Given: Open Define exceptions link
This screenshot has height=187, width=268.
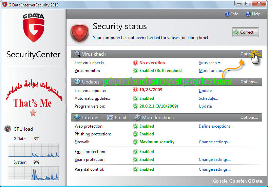Looking at the screenshot, I should 216,126.
